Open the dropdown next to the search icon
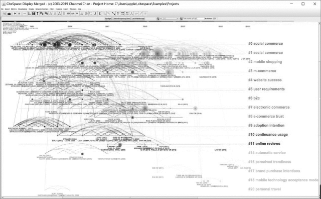 pos(170,19)
